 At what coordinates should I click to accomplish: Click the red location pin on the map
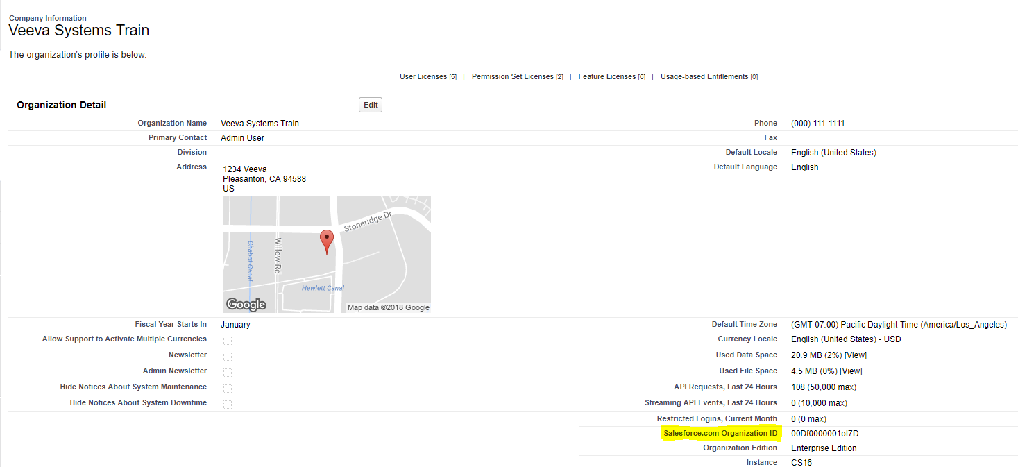pos(326,241)
